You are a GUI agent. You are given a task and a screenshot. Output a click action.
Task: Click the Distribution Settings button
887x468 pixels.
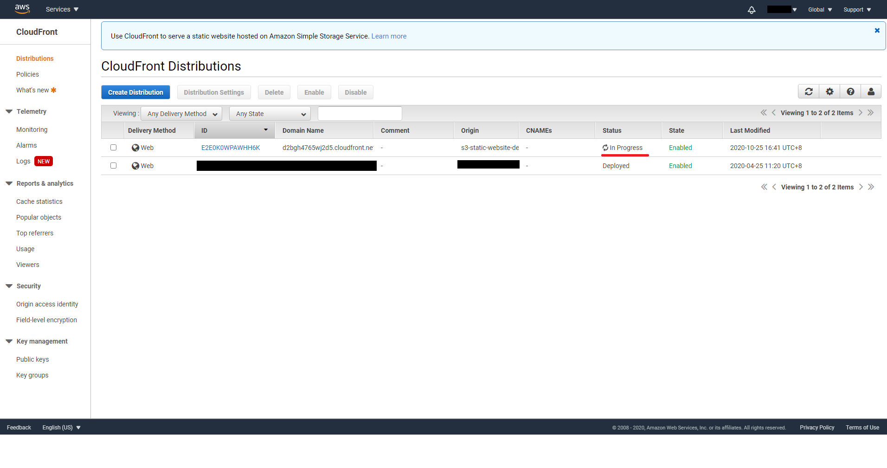click(x=214, y=92)
